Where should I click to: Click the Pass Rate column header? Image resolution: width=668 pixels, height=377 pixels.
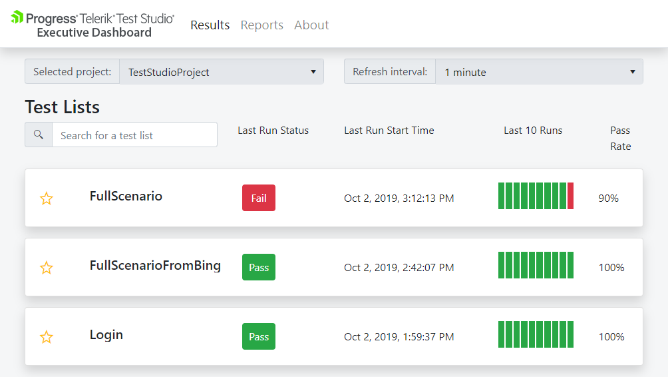(x=620, y=138)
